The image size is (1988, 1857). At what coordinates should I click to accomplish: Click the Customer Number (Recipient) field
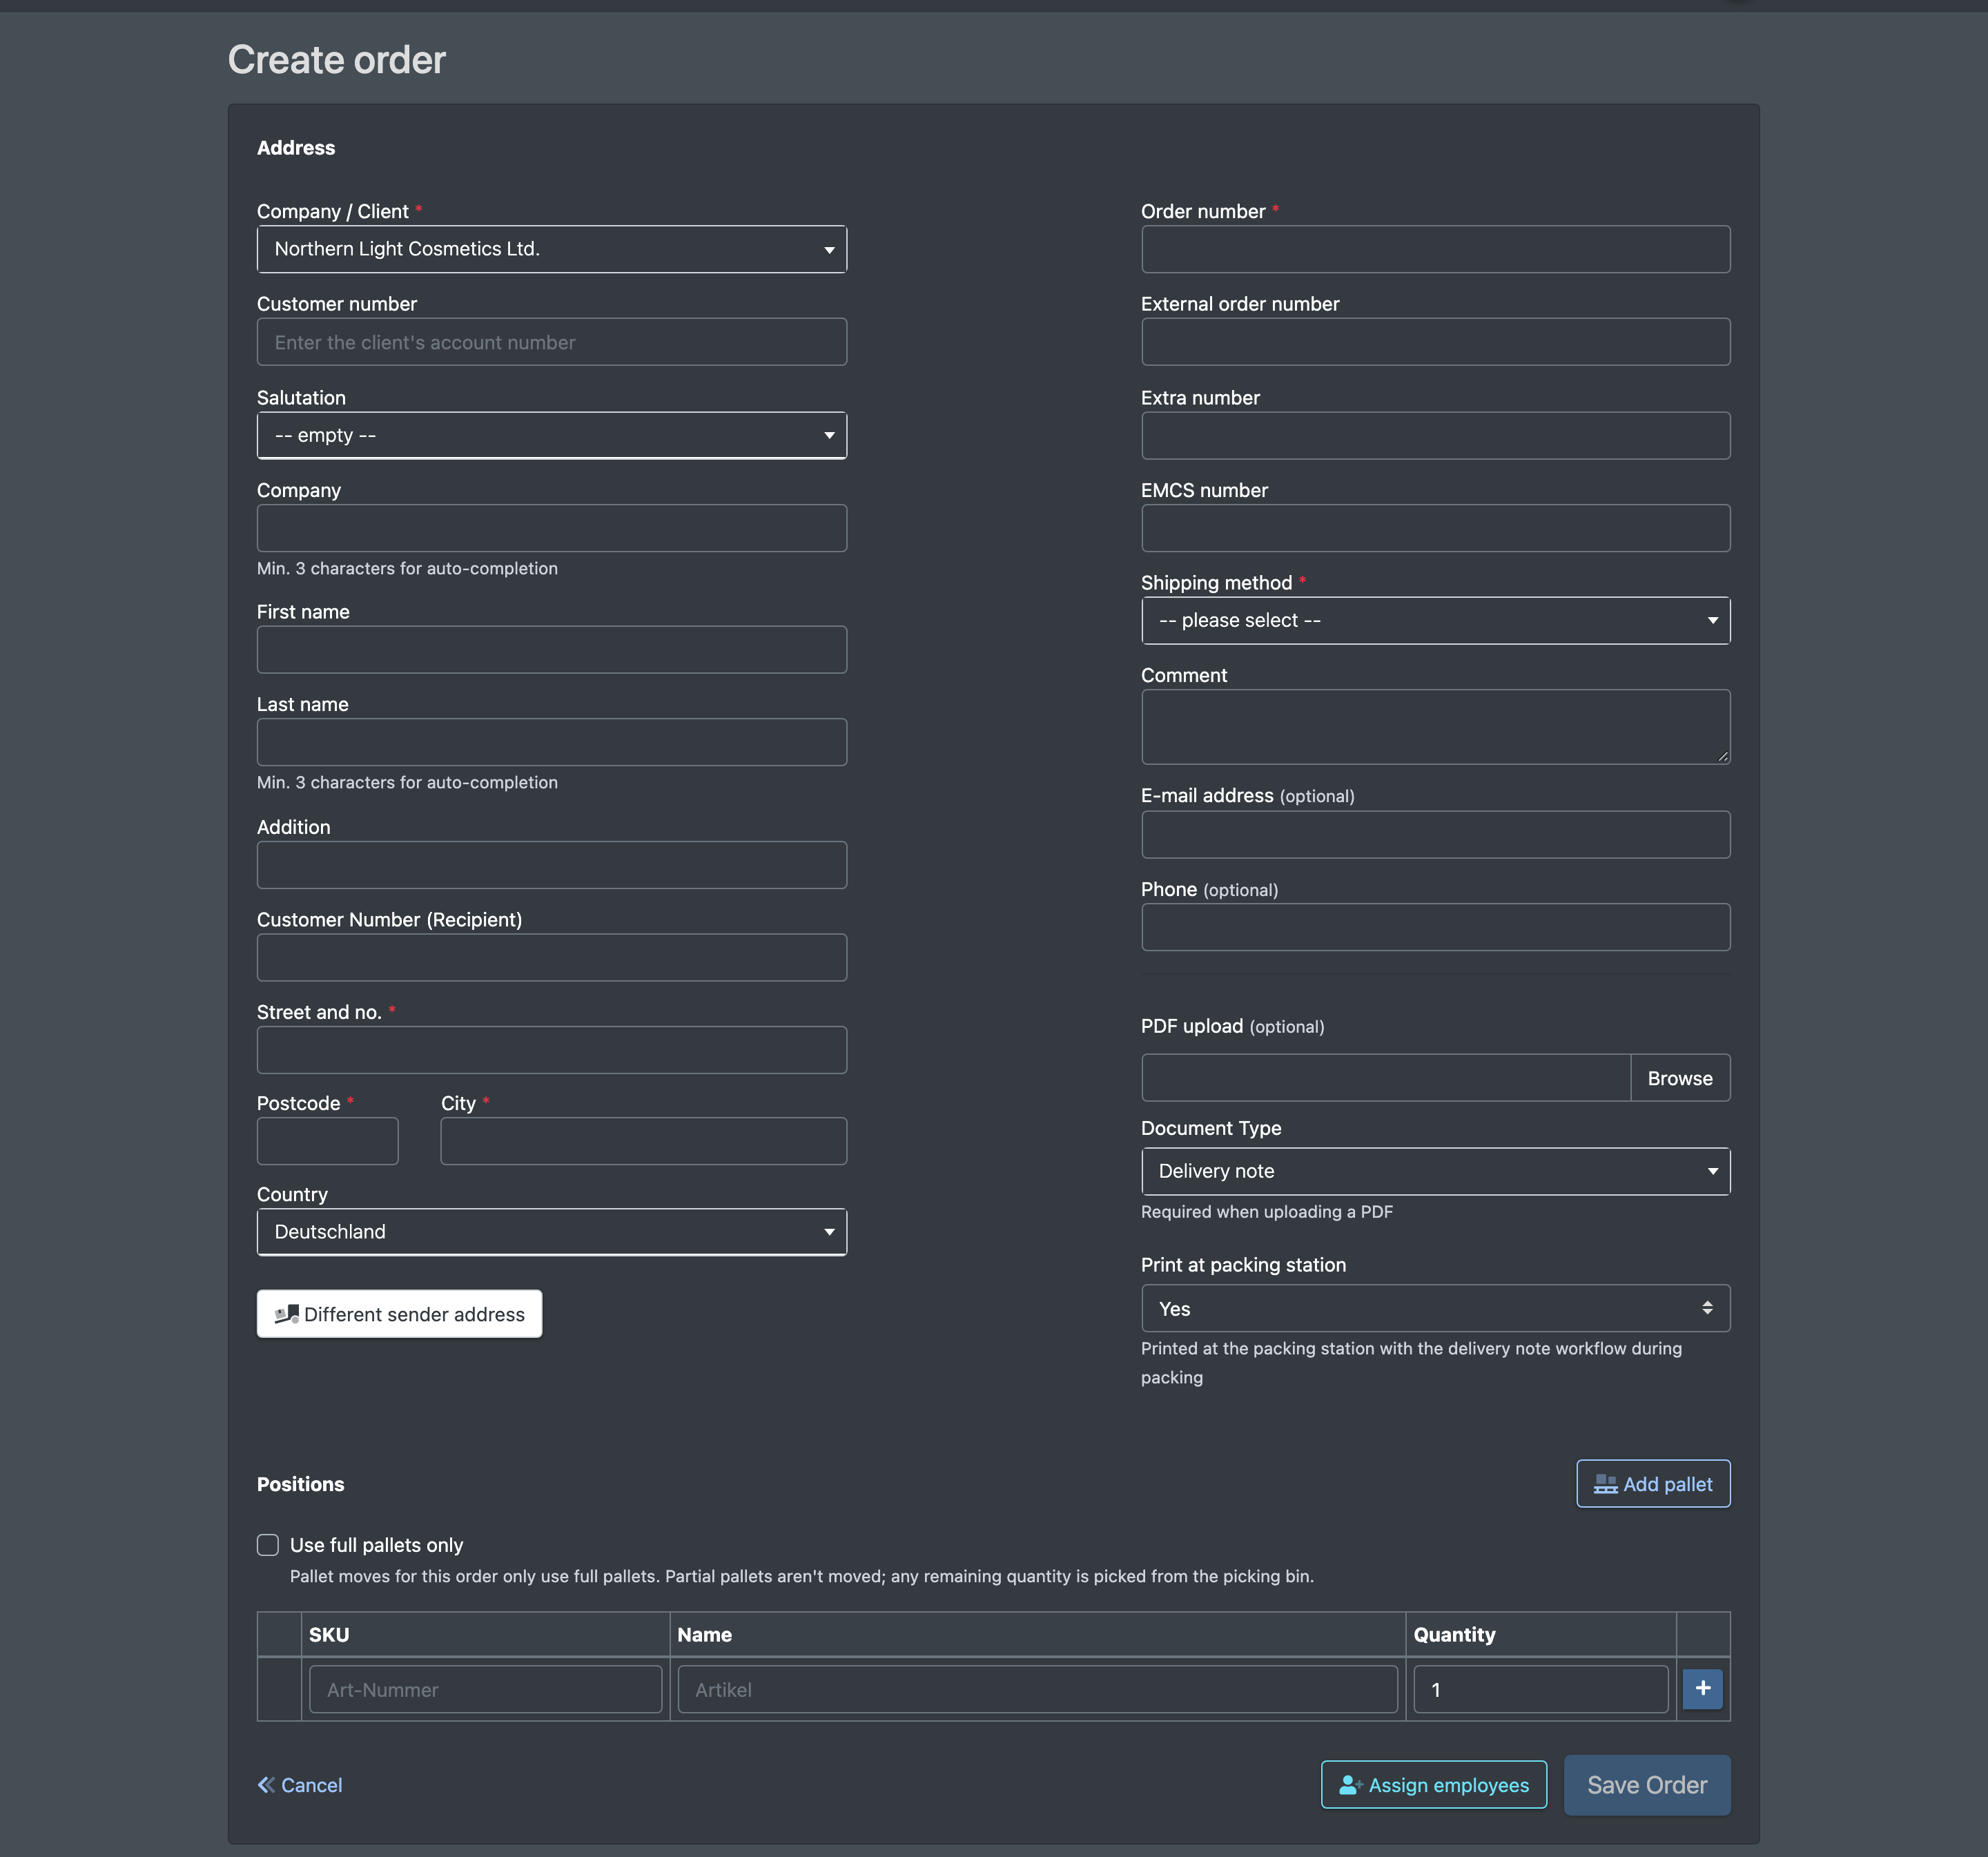pos(551,958)
